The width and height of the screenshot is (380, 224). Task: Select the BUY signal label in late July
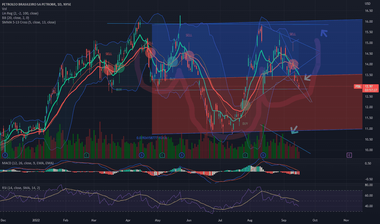[x=245, y=123]
